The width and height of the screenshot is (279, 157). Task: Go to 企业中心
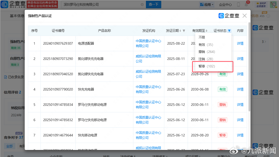click(x=225, y=5)
